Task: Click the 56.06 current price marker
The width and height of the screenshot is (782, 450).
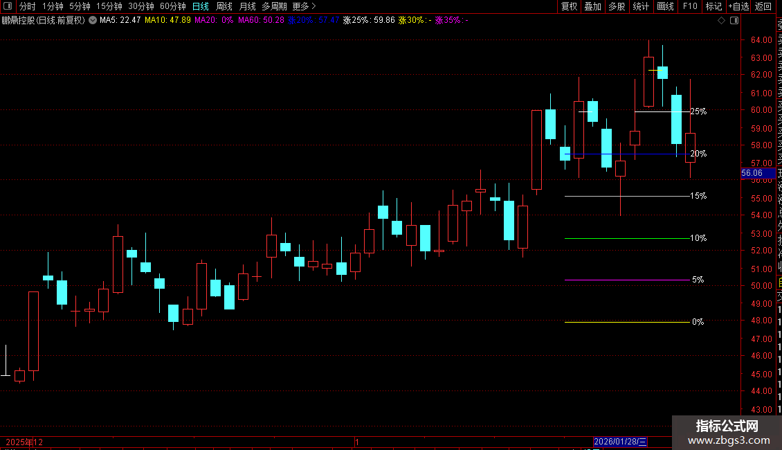Action: tap(758, 173)
